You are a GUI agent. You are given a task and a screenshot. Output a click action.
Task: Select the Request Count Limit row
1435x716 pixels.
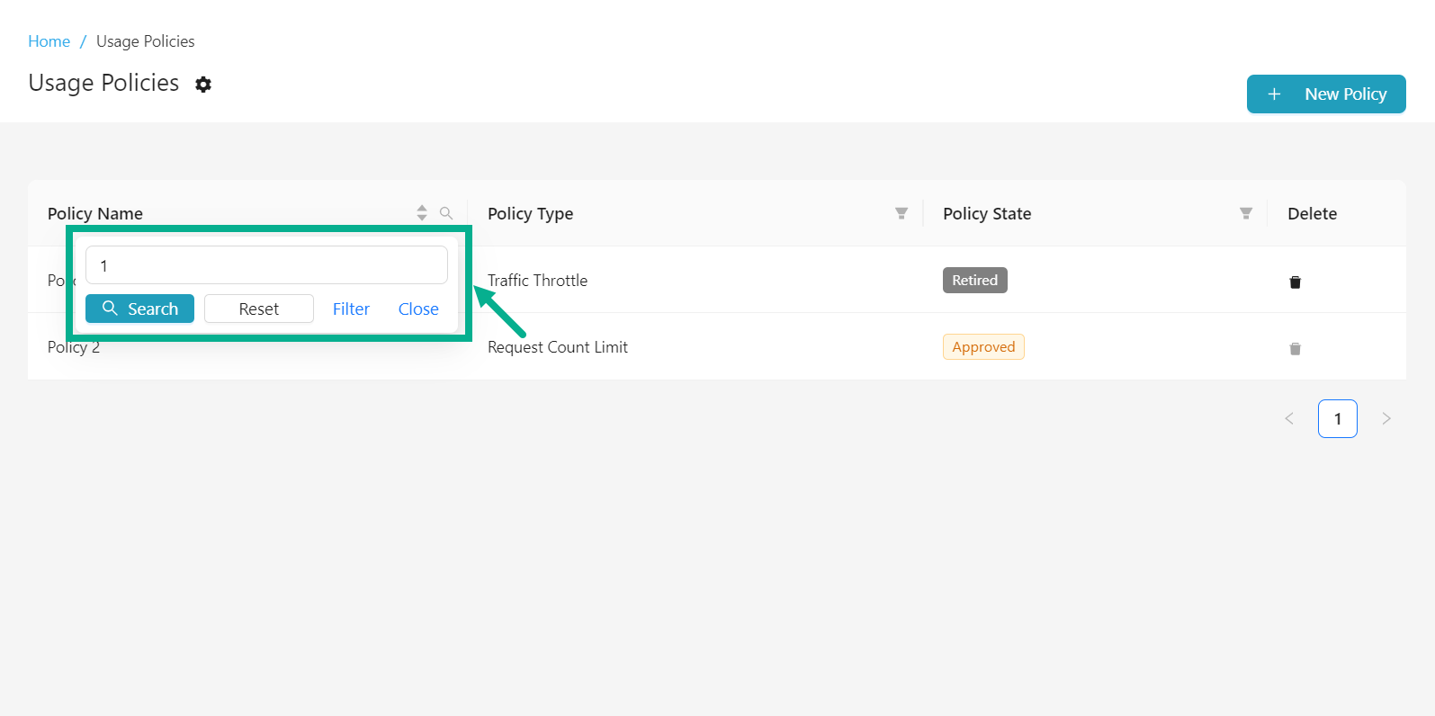pyautogui.click(x=558, y=347)
